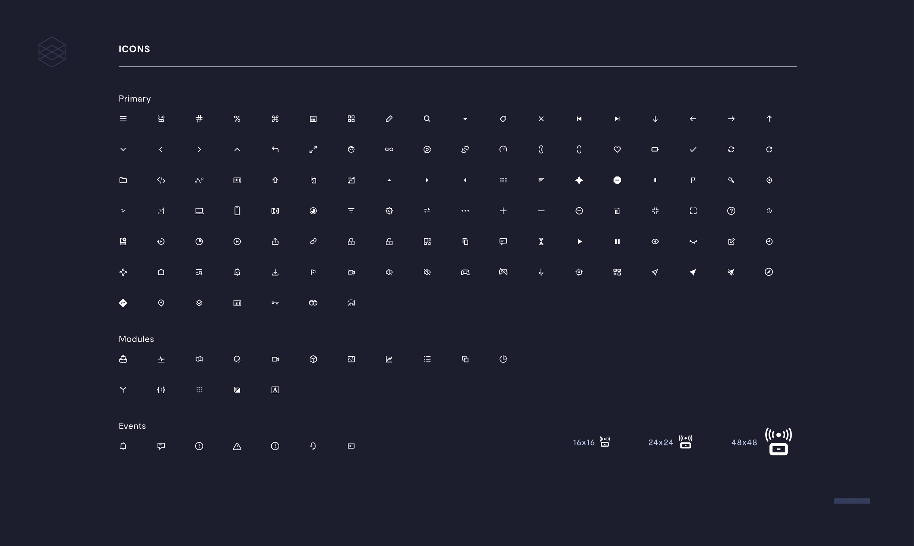Click the heart favorite icon

pyautogui.click(x=617, y=149)
